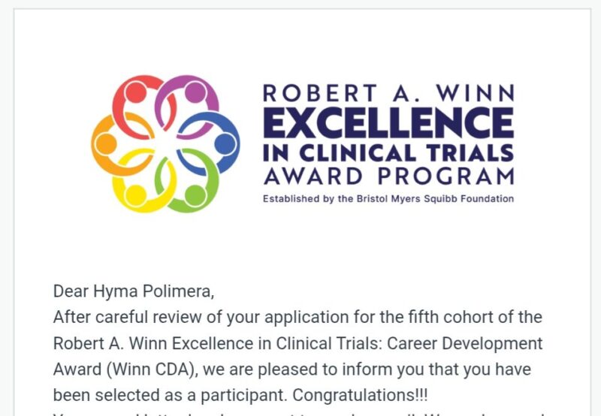Click the partially visible bottom text line
Image resolution: width=601 pixels, height=416 pixels.
coord(299,414)
